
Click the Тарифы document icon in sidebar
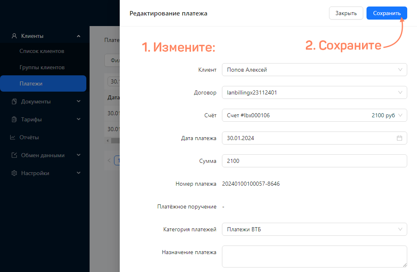click(14, 119)
